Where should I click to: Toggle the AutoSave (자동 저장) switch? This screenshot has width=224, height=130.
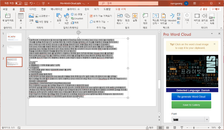19,3
